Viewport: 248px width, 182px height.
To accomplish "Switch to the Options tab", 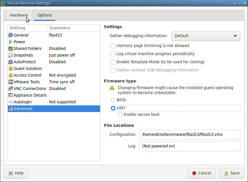I will point(45,15).
